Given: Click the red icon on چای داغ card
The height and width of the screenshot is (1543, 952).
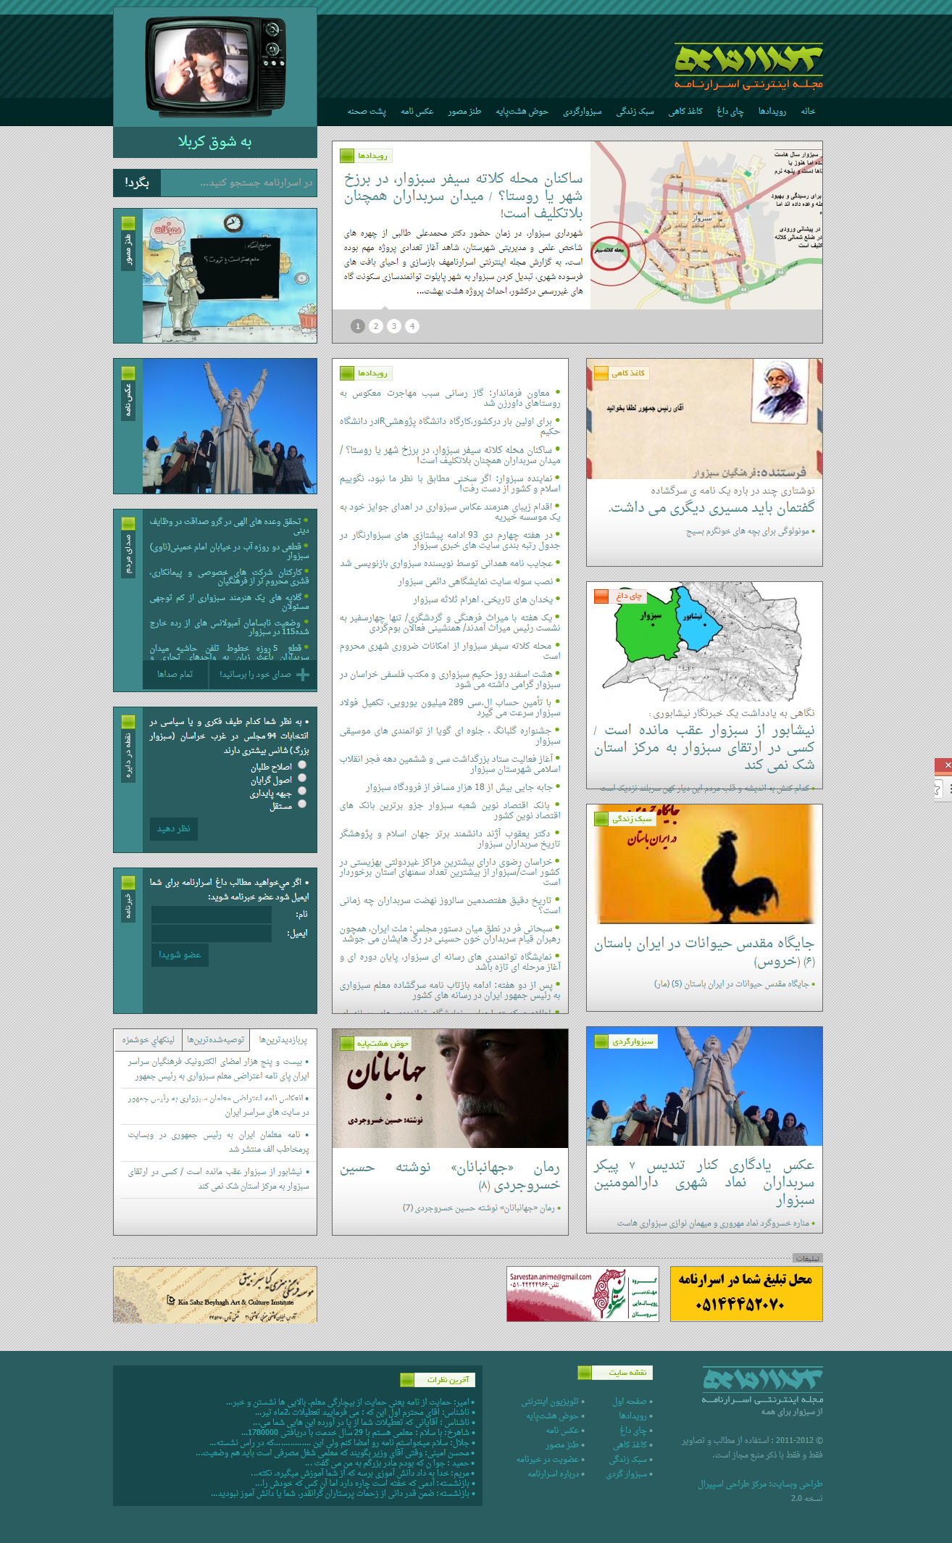Looking at the screenshot, I should tap(601, 596).
